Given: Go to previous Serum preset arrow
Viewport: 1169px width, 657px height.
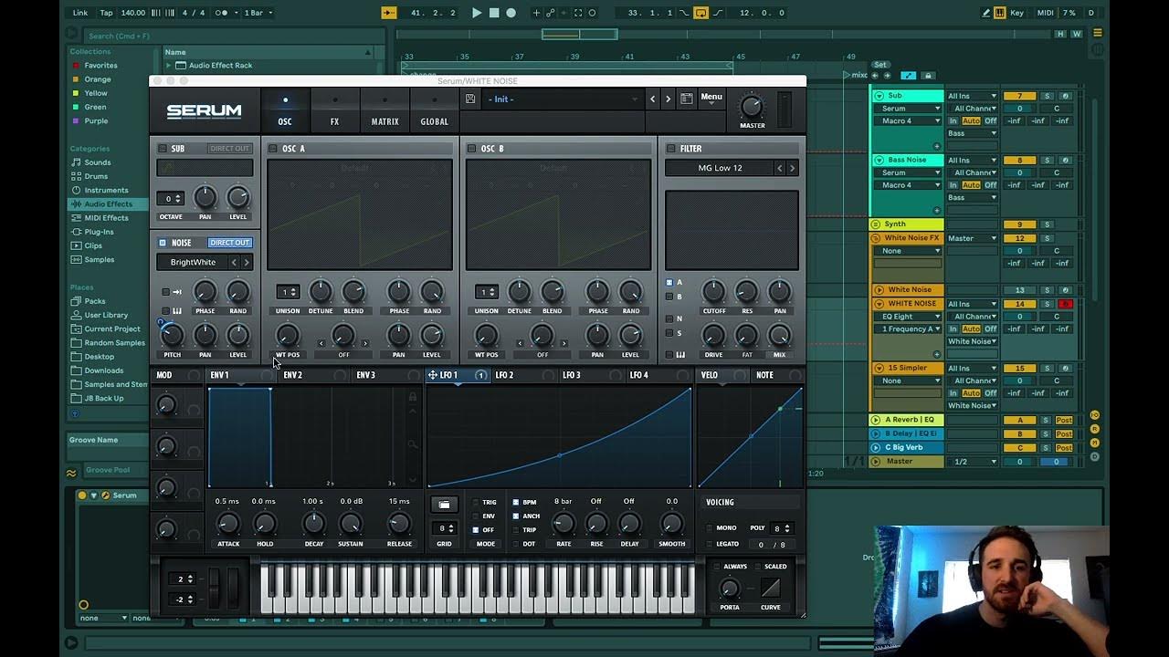Looking at the screenshot, I should point(652,99).
